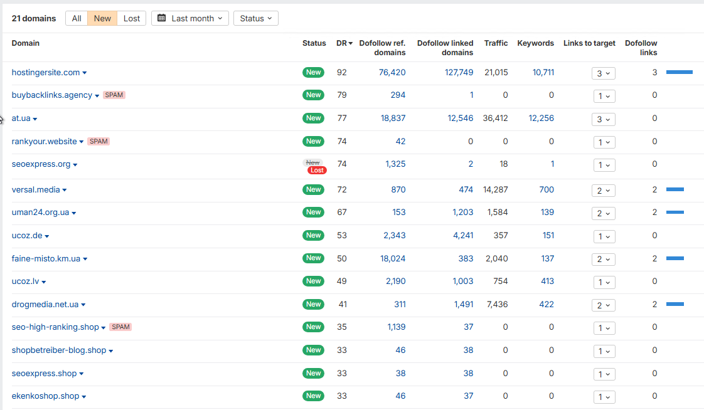Viewport: 704px width, 410px height.
Task: Click 1,491 linked domains for drogmedia.net.ua
Action: pyautogui.click(x=463, y=305)
